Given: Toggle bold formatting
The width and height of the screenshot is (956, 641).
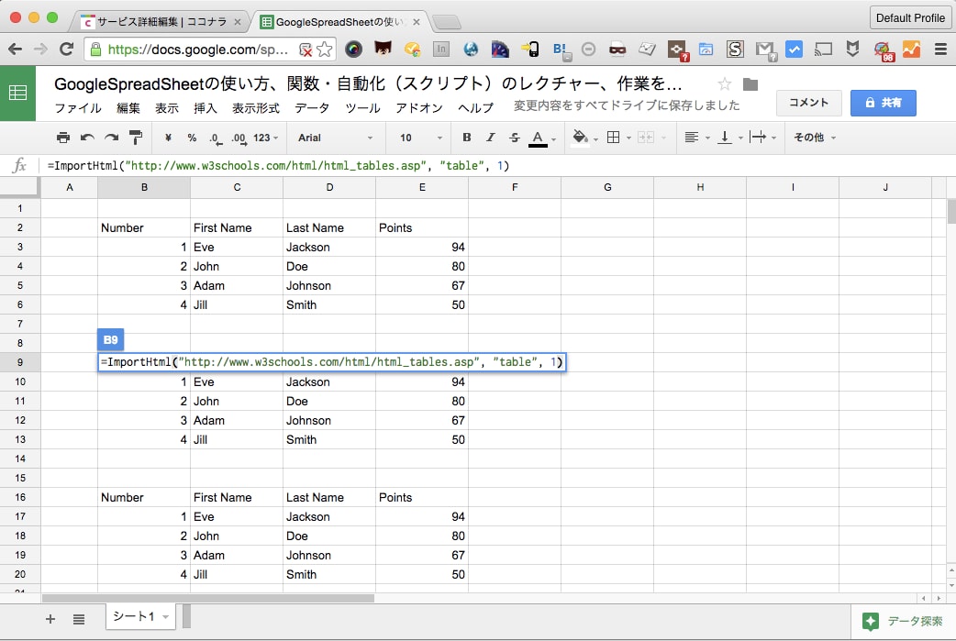Looking at the screenshot, I should (466, 138).
